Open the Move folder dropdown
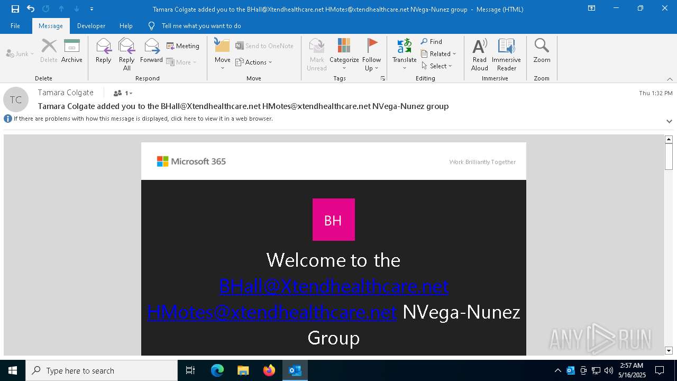This screenshot has width=677, height=381. (x=223, y=54)
